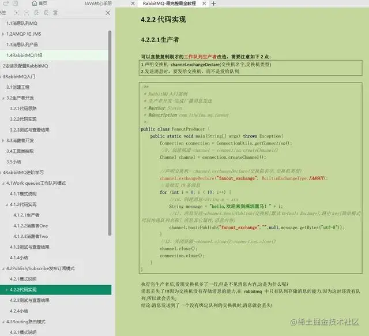Screen dimensions: 369x336
Task: Go to bookmark 4.2.1模式说明
Action: (x=23, y=279)
